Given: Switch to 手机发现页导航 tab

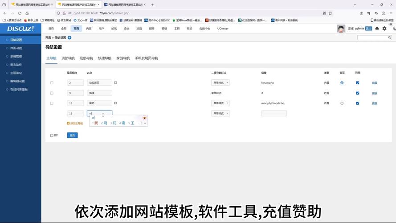Looking at the screenshot, I should coord(147,58).
